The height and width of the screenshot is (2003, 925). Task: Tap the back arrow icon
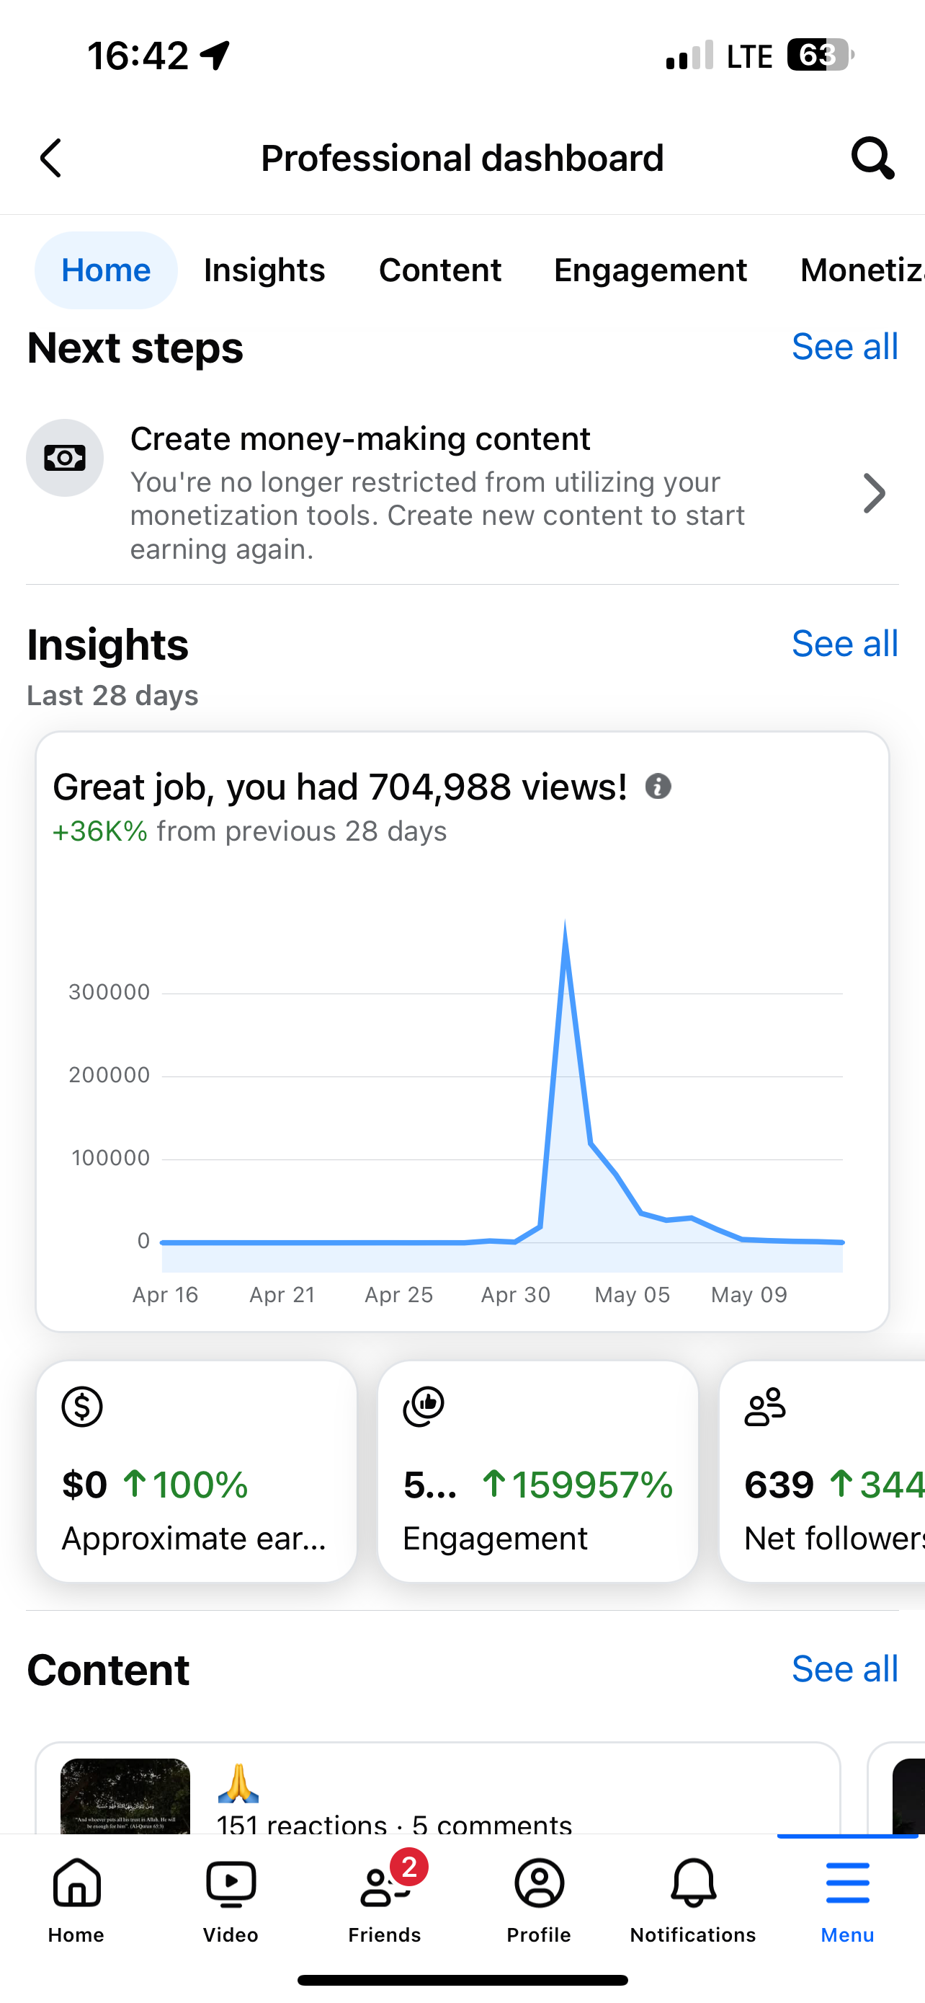[x=50, y=159]
